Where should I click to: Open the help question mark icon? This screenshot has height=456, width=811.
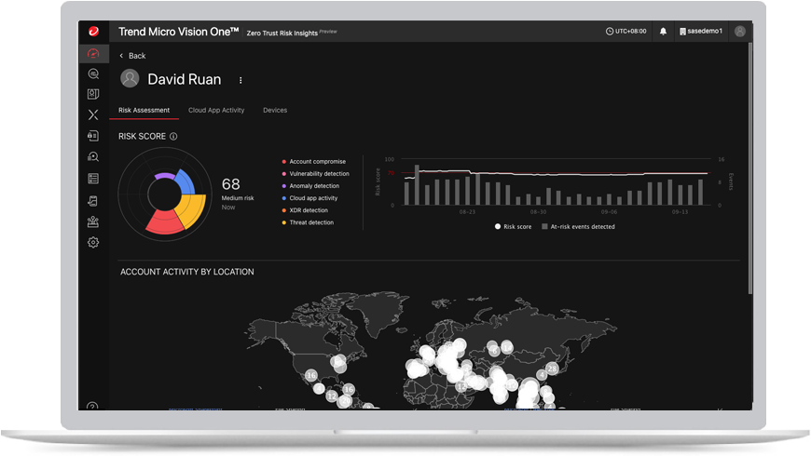(x=92, y=407)
